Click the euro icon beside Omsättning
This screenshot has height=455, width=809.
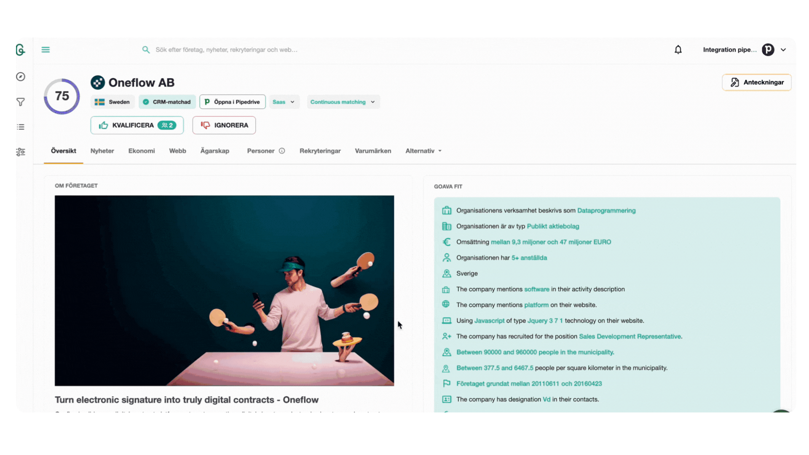(x=447, y=242)
